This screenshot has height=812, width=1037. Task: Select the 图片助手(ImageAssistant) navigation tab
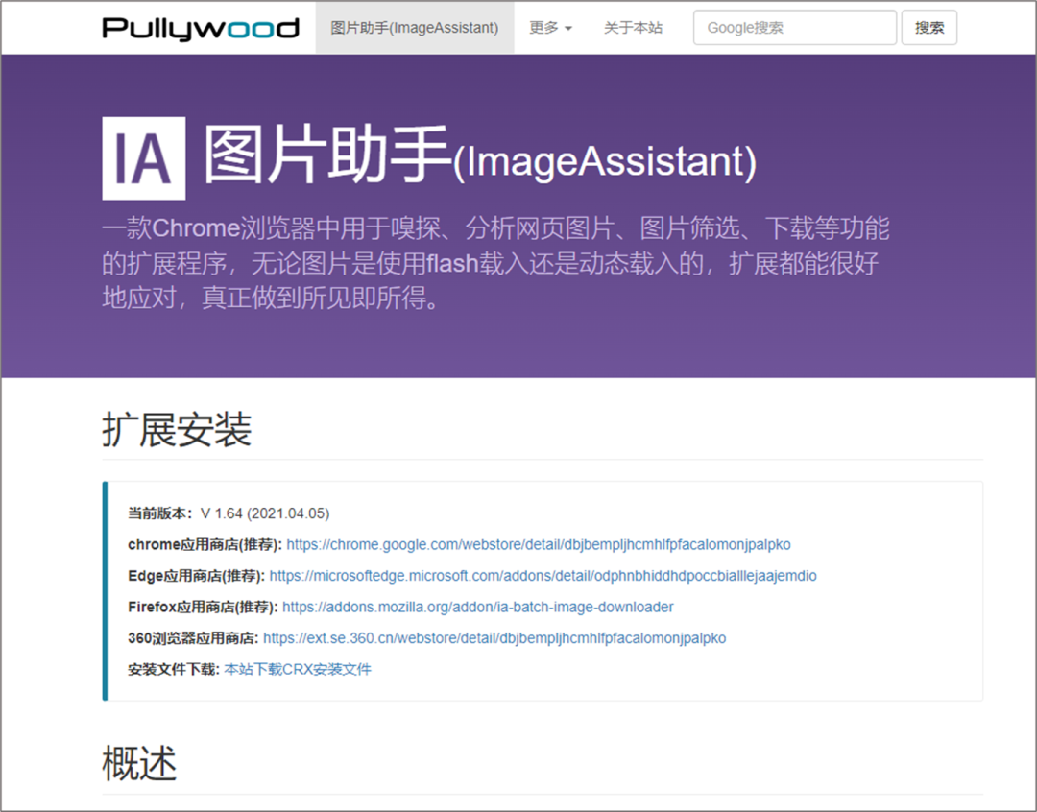(414, 28)
